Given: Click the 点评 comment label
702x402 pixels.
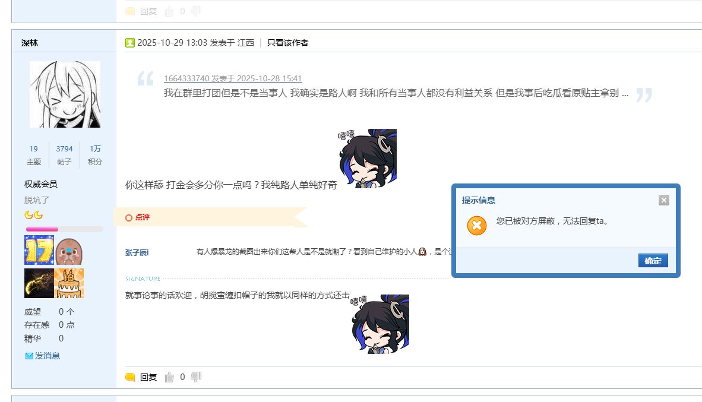Looking at the screenshot, I should tap(143, 217).
